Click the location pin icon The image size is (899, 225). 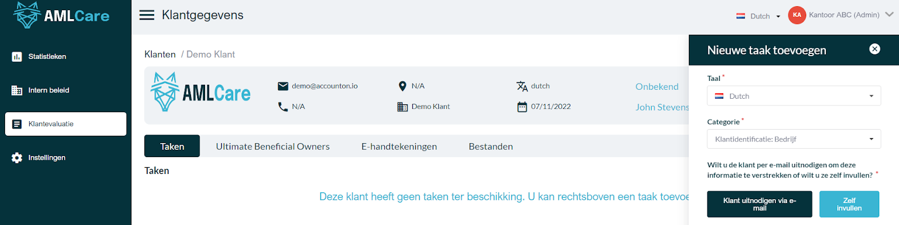coord(402,86)
